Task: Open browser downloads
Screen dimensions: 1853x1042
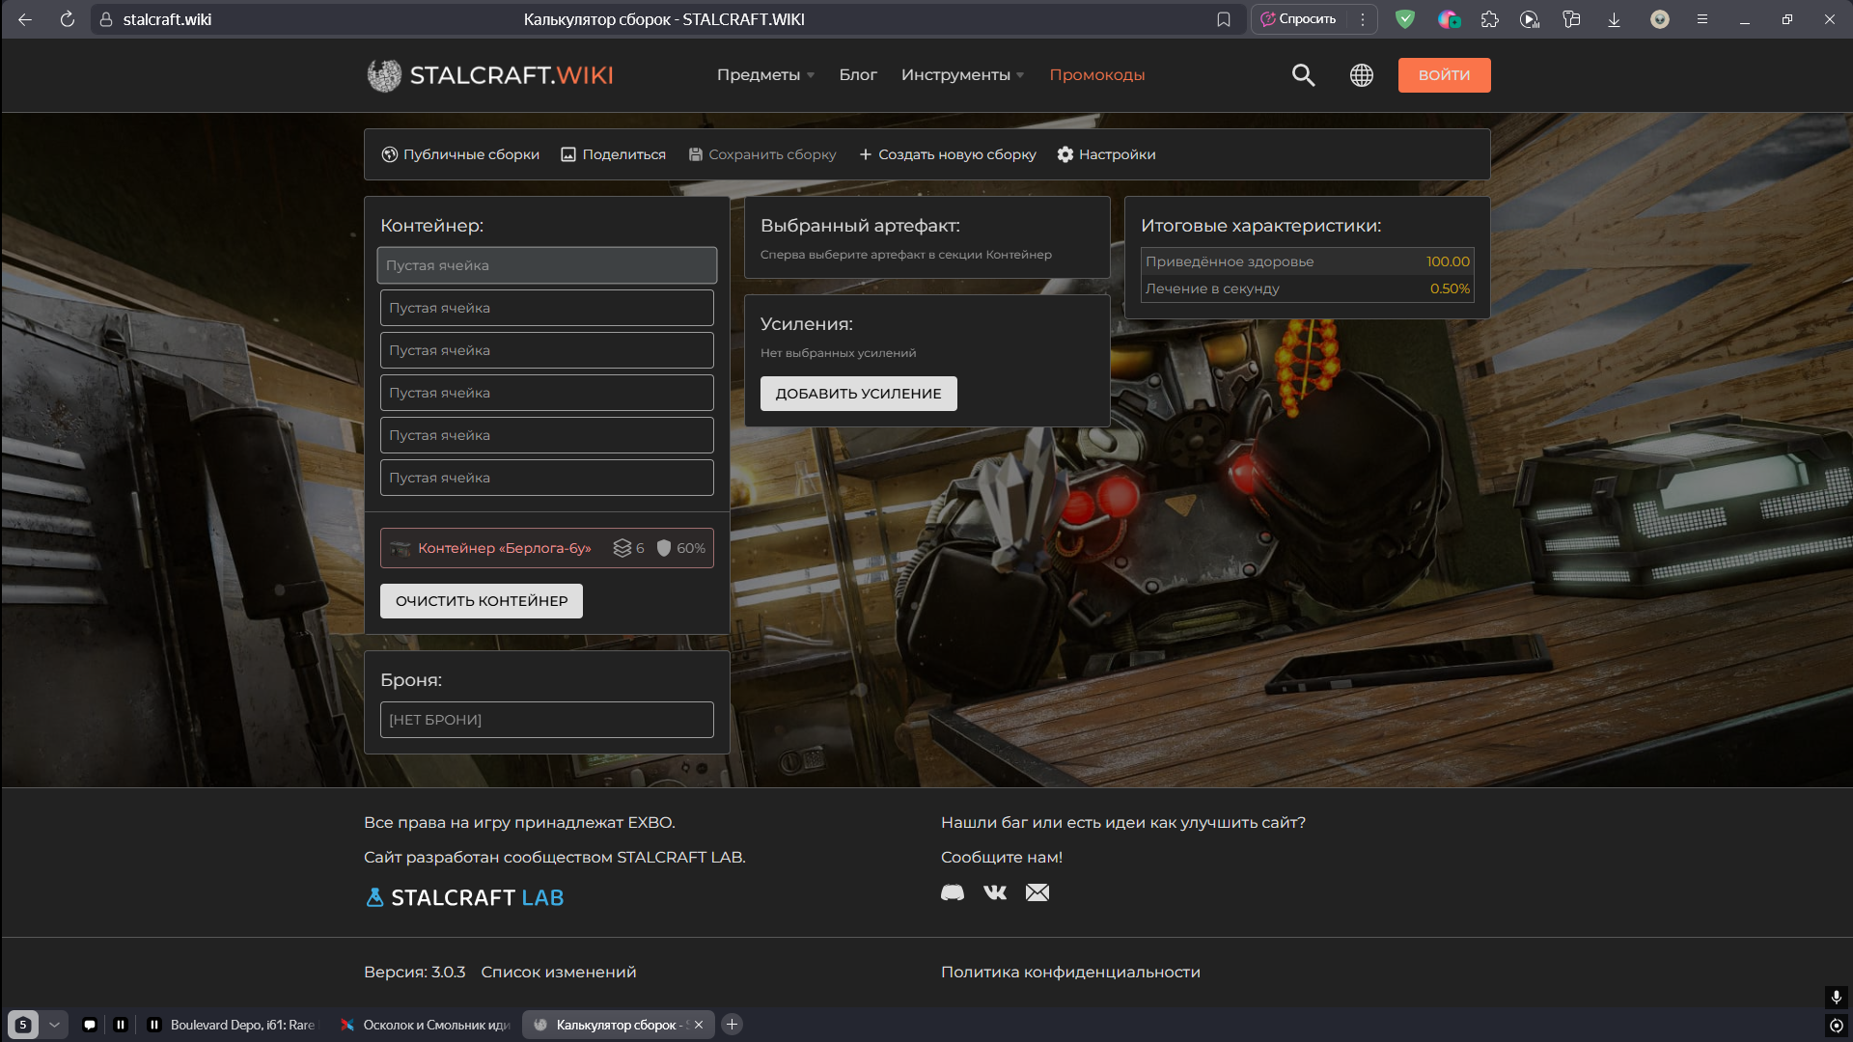Action: pyautogui.click(x=1614, y=19)
